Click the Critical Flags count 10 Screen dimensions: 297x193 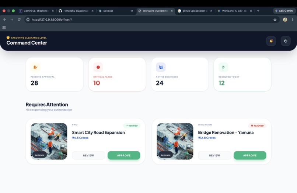click(97, 83)
